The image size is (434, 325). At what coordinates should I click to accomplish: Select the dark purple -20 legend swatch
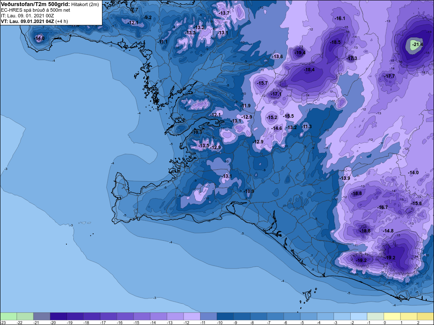pyautogui.click(x=59, y=316)
